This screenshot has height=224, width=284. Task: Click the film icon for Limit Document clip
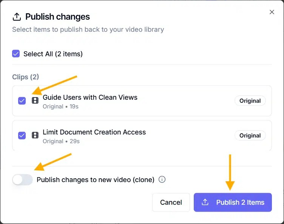35,135
